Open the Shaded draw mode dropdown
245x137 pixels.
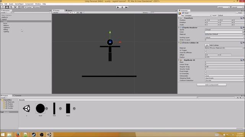pos(60,13)
